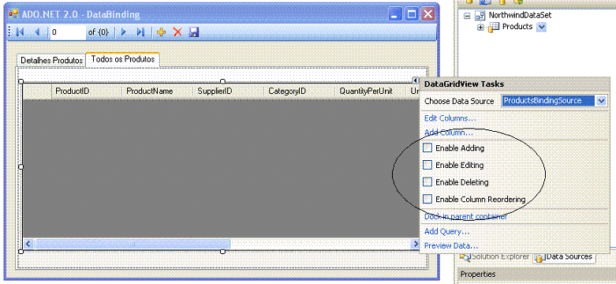Click the Move First navigator icon

20,32
